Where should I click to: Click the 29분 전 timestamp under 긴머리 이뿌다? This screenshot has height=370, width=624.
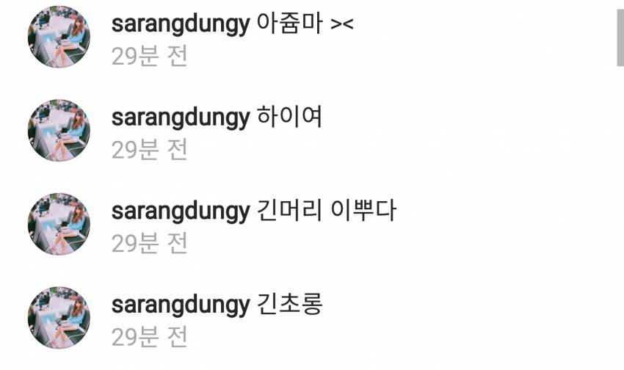click(149, 244)
